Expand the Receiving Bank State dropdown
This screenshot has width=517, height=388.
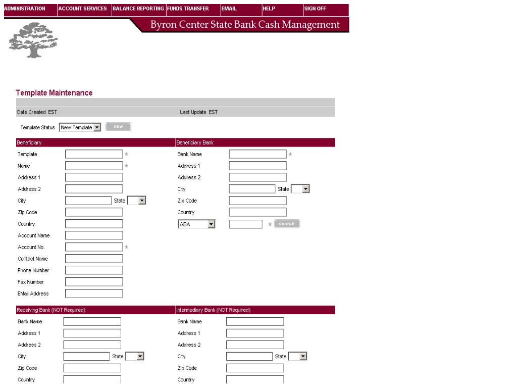[x=135, y=356]
